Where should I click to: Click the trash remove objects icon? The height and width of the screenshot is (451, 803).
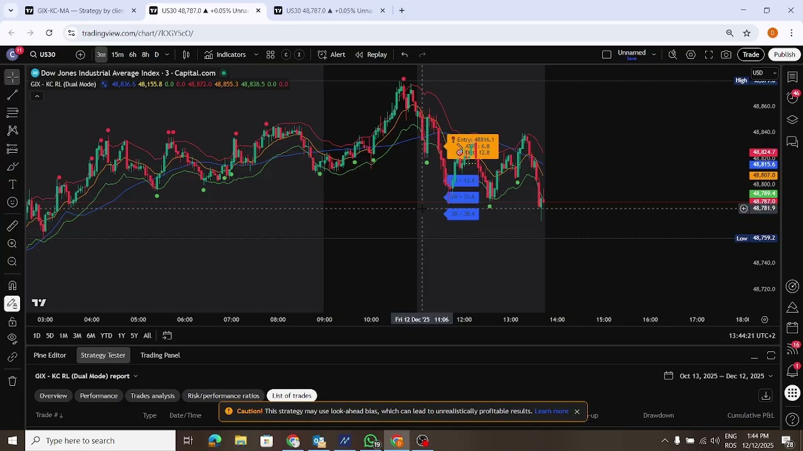(x=12, y=381)
